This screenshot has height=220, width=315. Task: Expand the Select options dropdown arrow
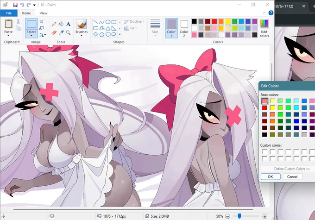pyautogui.click(x=31, y=36)
